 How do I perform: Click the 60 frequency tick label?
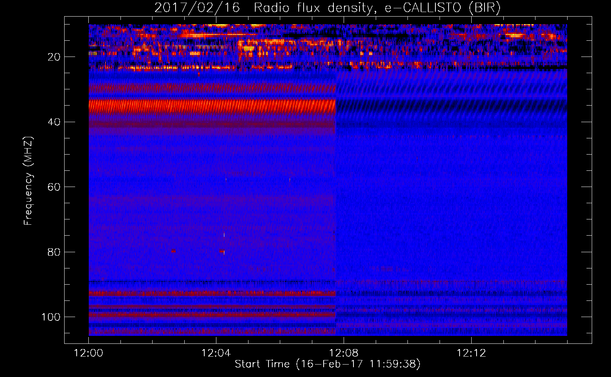pyautogui.click(x=54, y=187)
